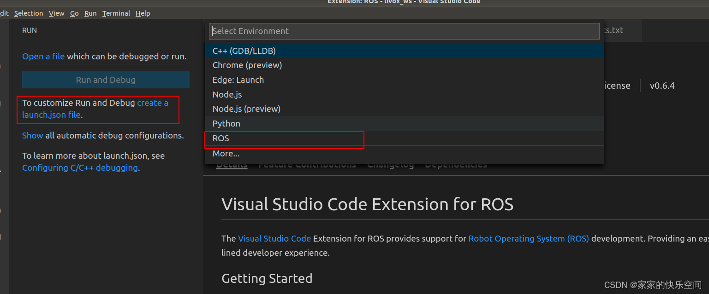This screenshot has width=709, height=294.
Task: Click Visual Studio Code Extension for ROS heading
Action: coord(368,204)
